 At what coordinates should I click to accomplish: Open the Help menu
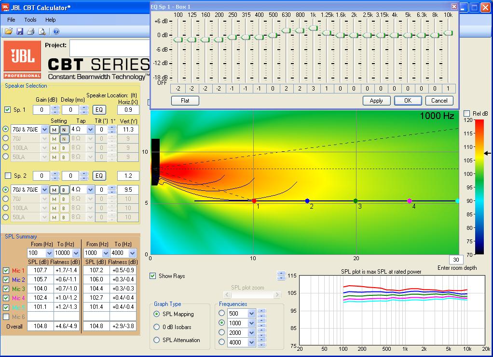coord(50,20)
